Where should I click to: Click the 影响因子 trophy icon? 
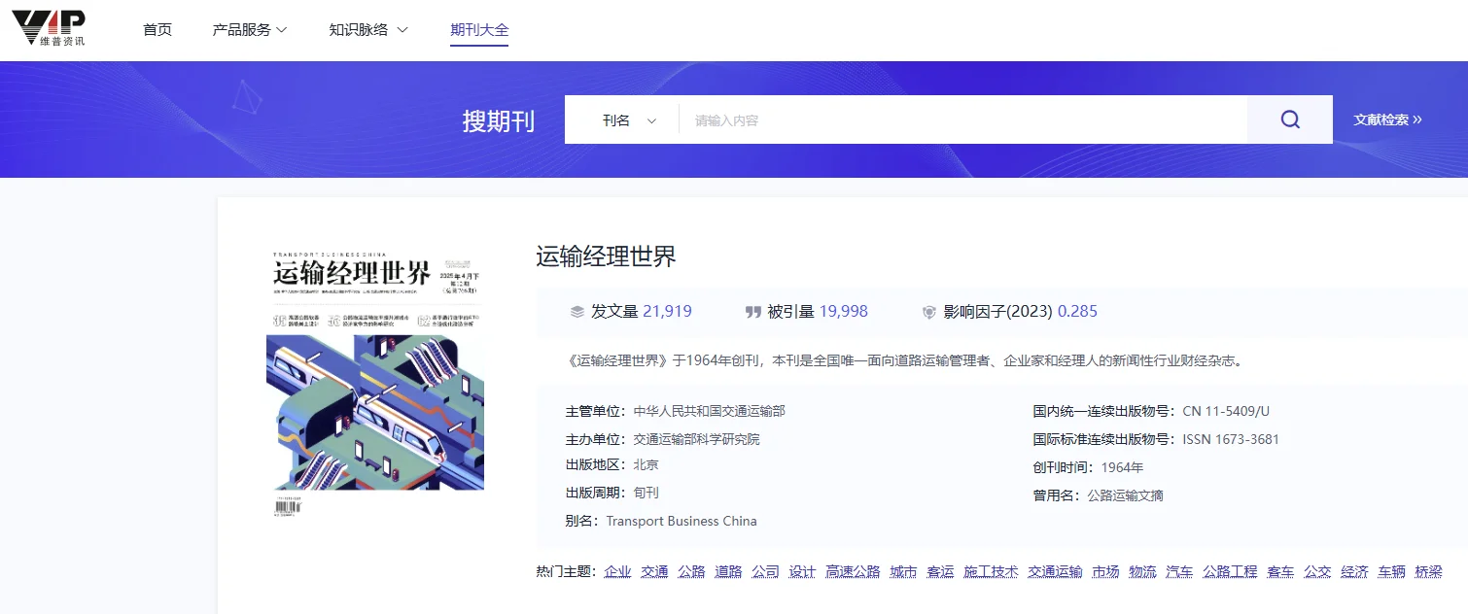(929, 311)
